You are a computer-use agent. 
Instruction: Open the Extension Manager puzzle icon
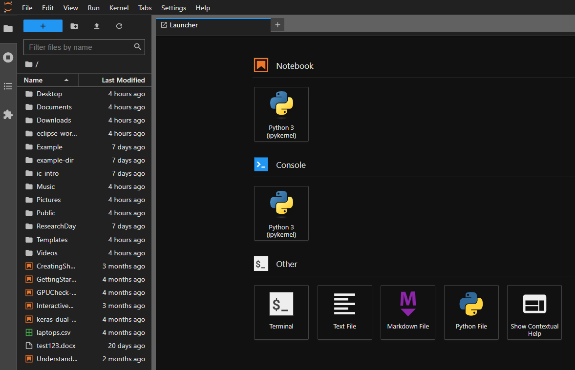click(x=8, y=115)
